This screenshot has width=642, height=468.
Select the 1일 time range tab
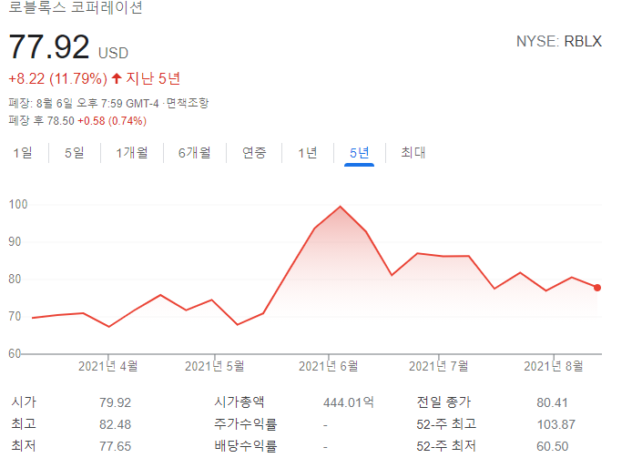point(23,153)
